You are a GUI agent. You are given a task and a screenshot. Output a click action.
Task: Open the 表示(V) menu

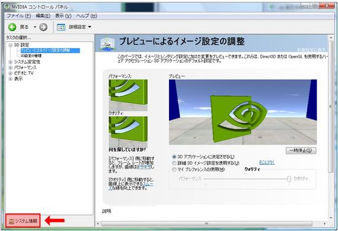(x=63, y=16)
